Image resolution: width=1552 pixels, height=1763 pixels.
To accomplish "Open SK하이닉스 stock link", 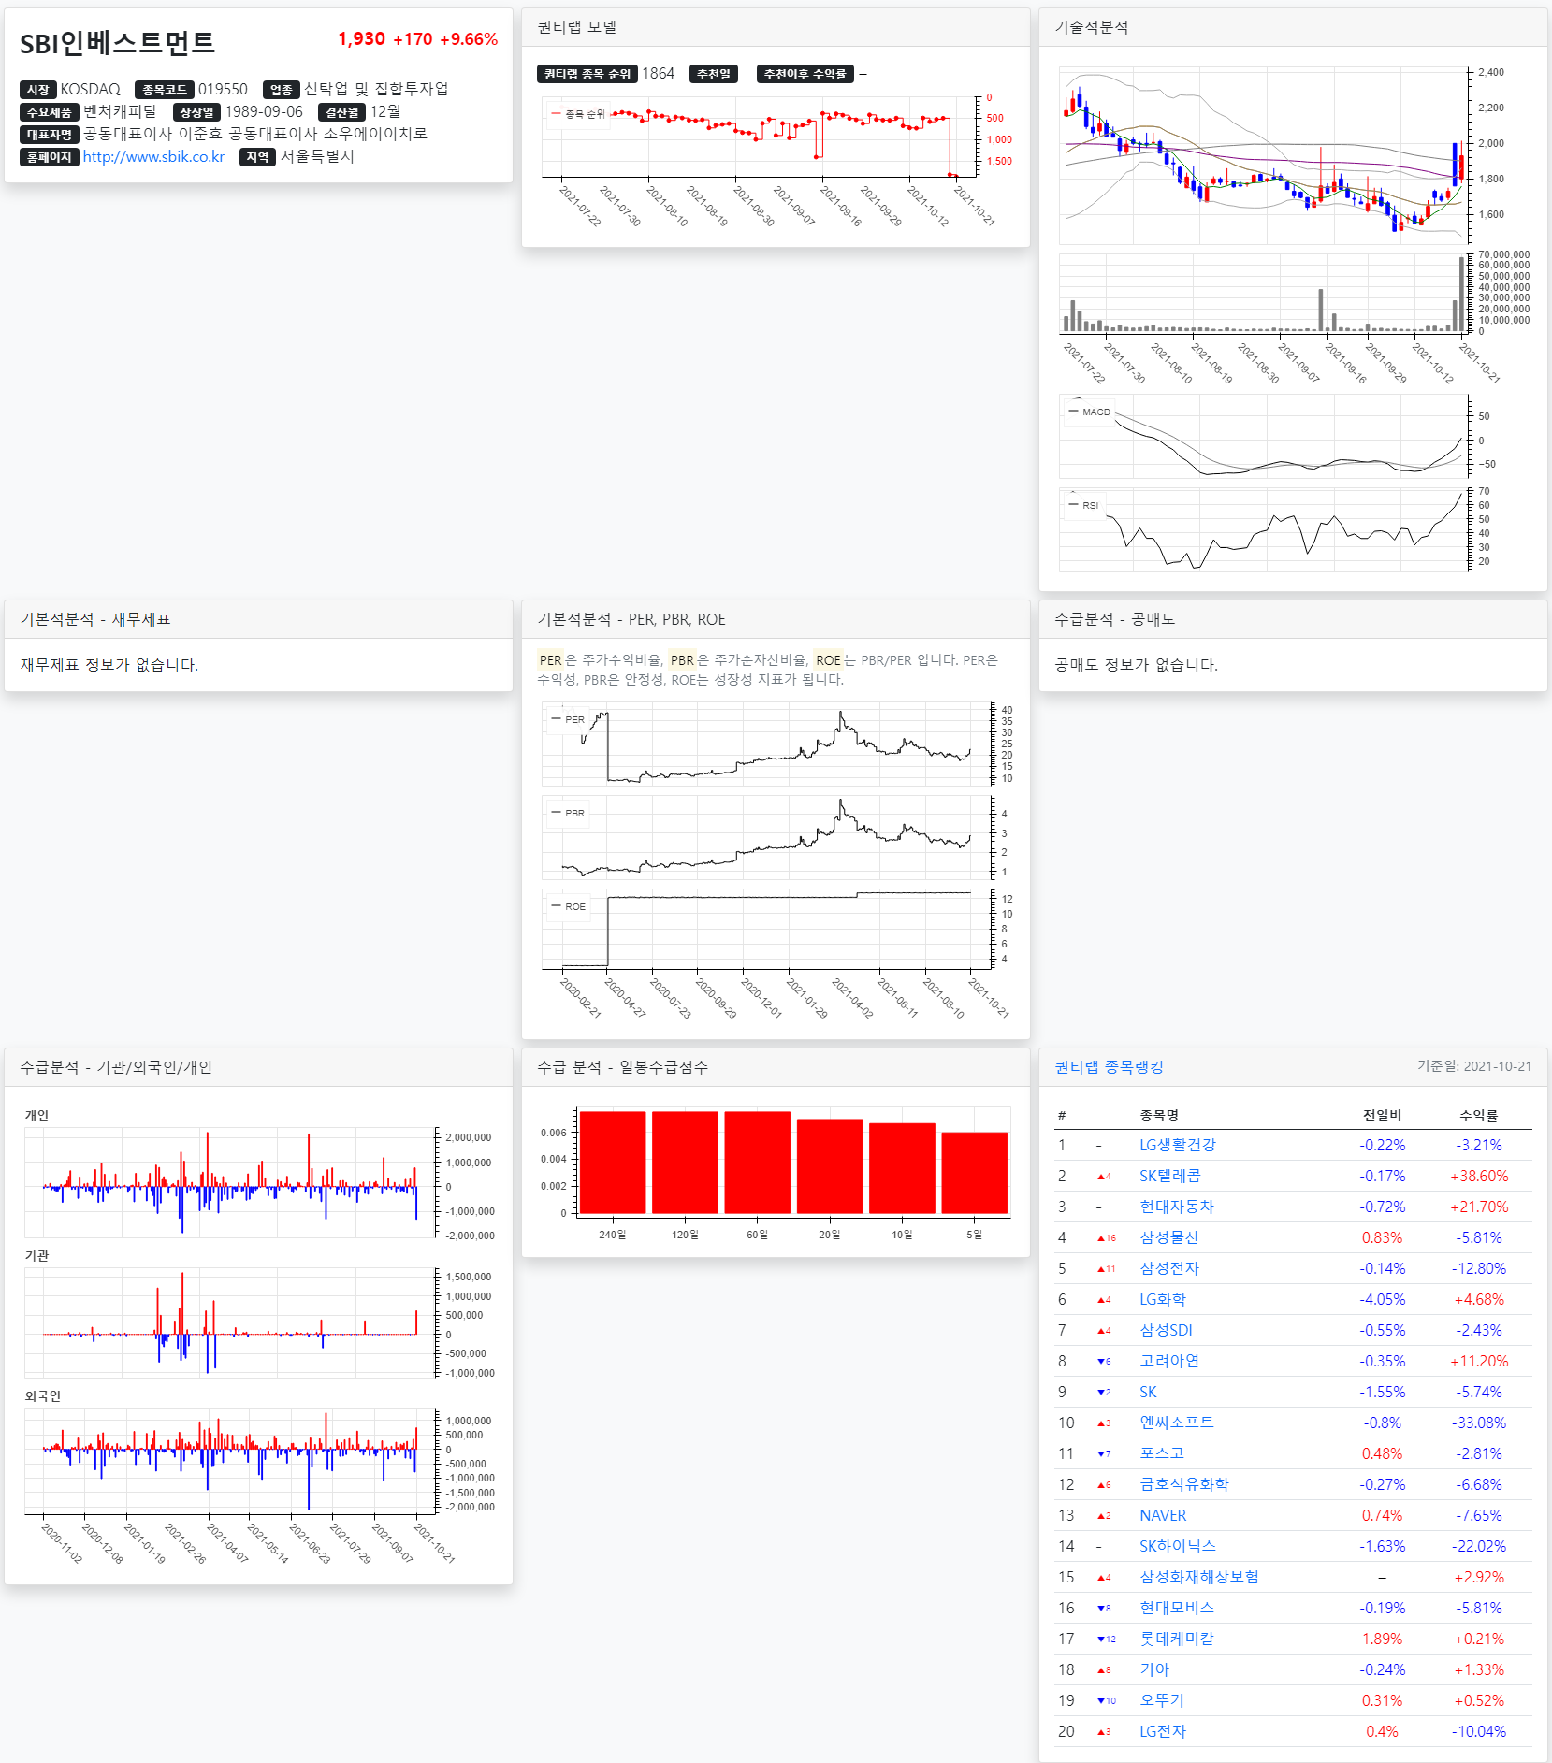I will (x=1177, y=1546).
